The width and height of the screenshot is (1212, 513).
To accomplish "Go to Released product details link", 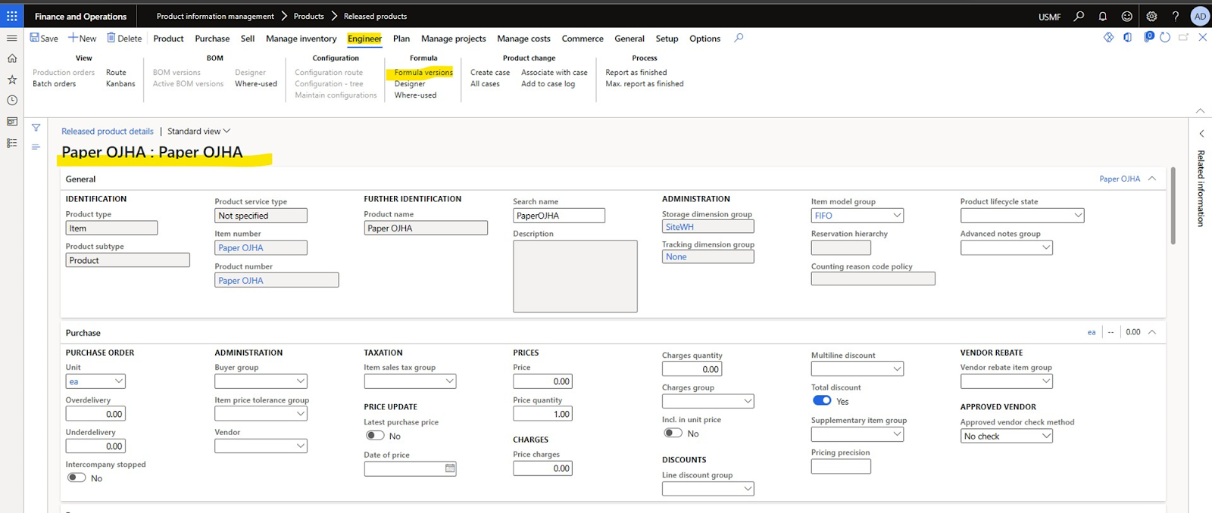I will 108,131.
